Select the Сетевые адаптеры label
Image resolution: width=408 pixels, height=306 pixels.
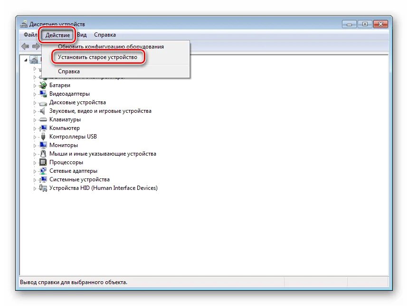(x=73, y=171)
